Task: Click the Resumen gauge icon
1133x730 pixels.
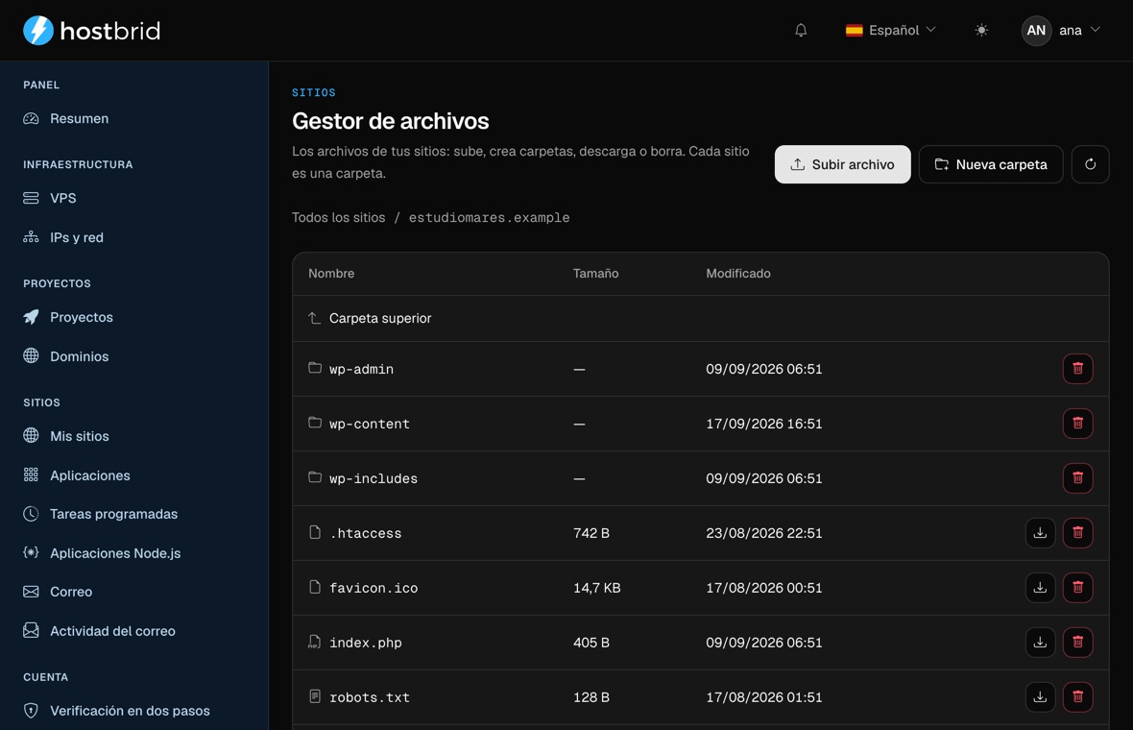Action: tap(31, 118)
